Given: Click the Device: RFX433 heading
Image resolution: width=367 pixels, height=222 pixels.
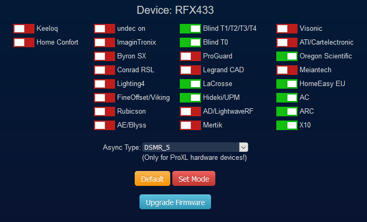Looking at the screenshot, I should coord(176,10).
